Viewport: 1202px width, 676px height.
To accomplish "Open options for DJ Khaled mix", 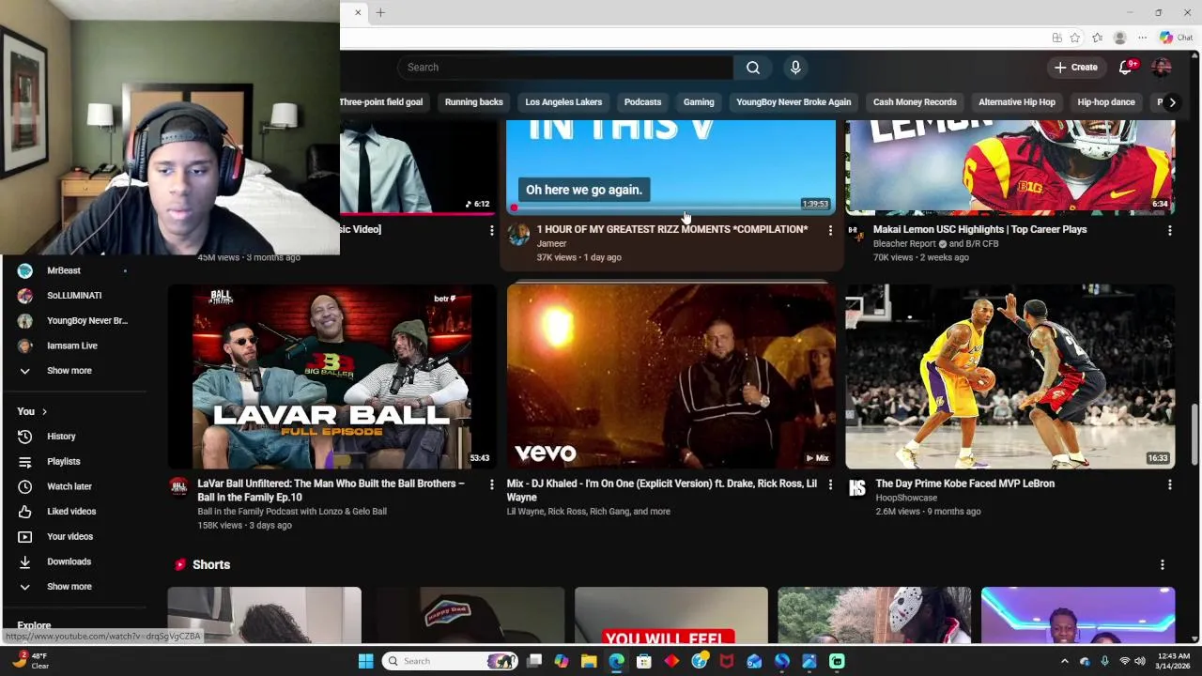I will tap(830, 484).
